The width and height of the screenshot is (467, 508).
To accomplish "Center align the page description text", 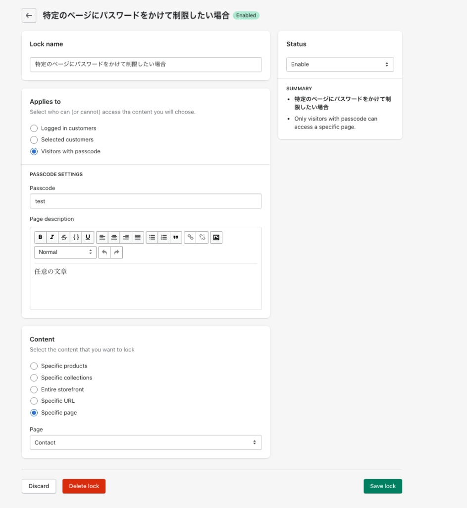I will point(114,237).
